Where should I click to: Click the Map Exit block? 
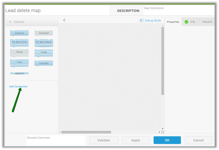point(19,73)
